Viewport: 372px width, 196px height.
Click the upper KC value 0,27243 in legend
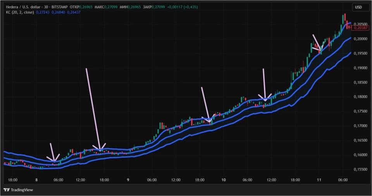point(42,12)
